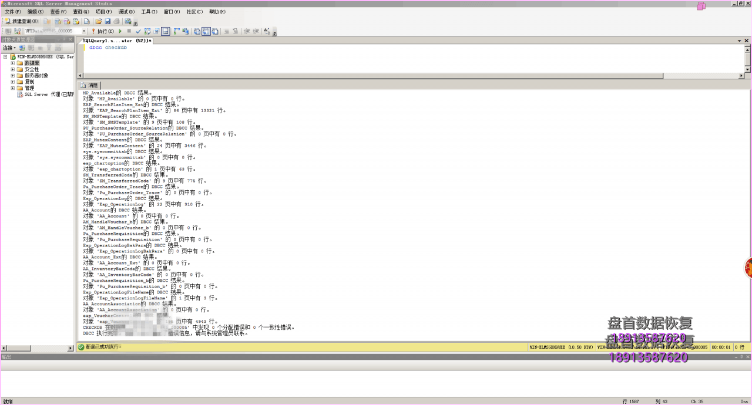
Task: Open the 项目(P) menu
Action: (x=104, y=12)
